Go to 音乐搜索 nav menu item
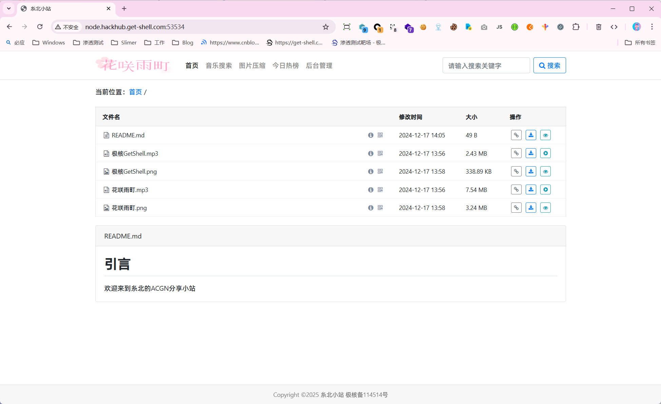 [219, 65]
